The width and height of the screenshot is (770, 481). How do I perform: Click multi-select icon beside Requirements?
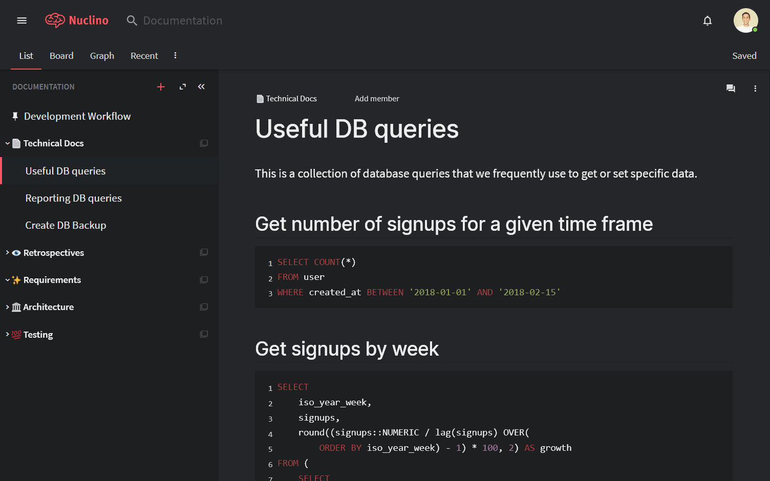[x=204, y=280]
